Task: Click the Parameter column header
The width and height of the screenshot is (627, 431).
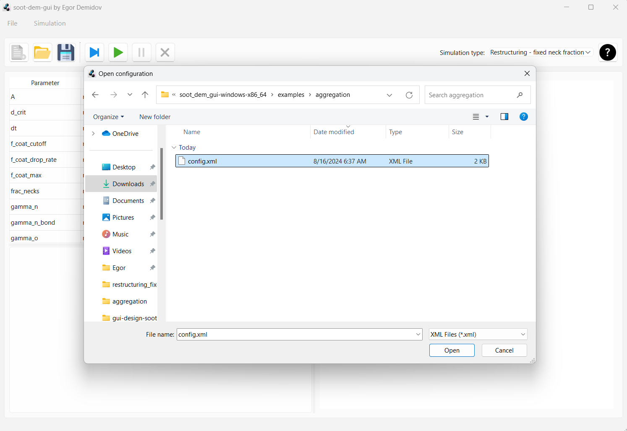Action: pos(45,83)
